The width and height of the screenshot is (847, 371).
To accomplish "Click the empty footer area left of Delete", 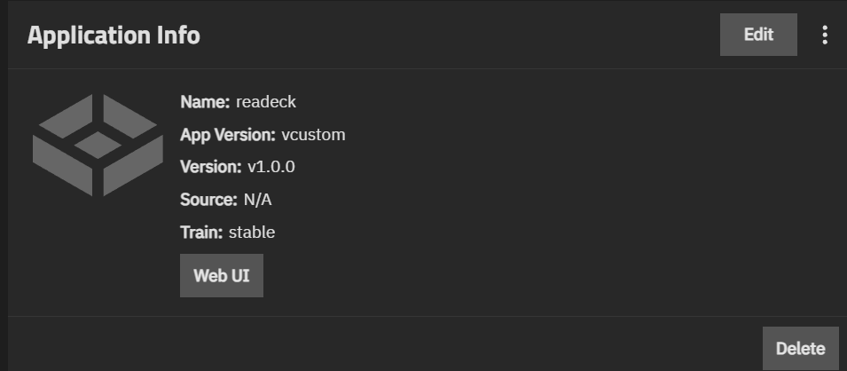I will (x=381, y=346).
